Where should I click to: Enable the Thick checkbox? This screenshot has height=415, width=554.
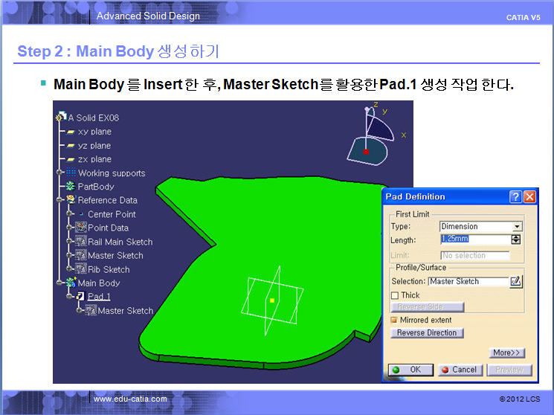pos(395,295)
